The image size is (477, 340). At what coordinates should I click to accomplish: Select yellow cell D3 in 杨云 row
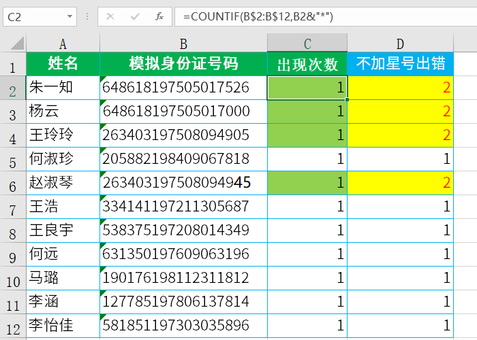coord(401,112)
